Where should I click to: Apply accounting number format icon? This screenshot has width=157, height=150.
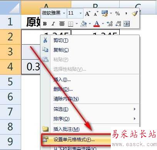(x=105, y=13)
